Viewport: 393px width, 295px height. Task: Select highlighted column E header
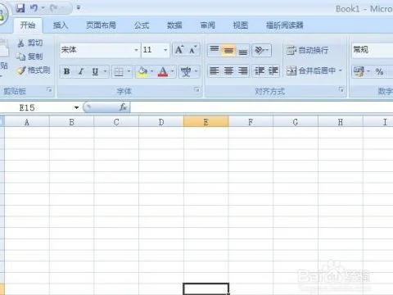click(x=206, y=122)
